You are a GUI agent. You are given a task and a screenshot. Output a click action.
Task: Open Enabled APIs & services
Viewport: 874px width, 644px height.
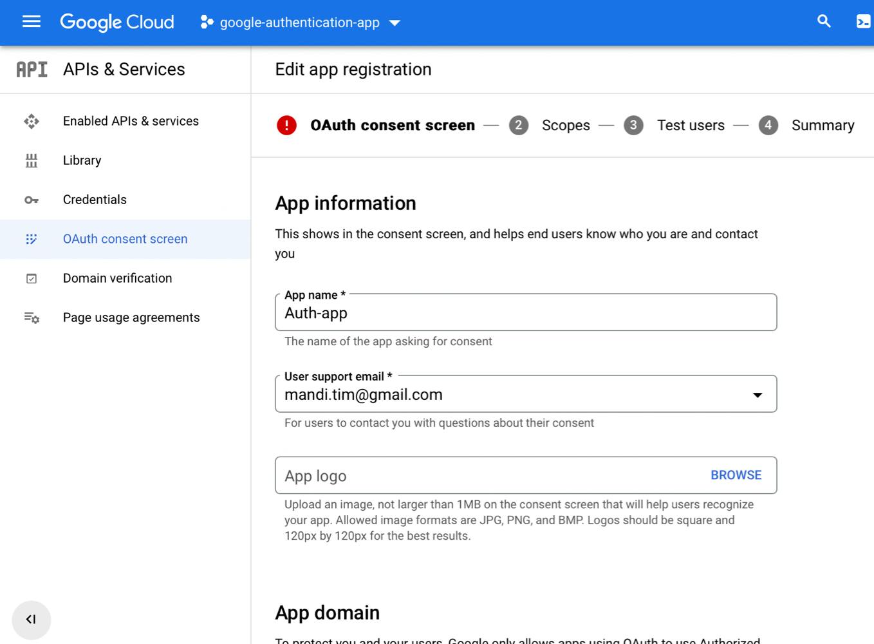pos(126,121)
